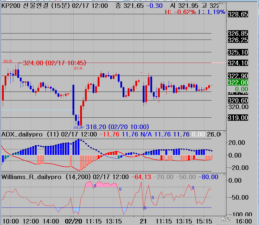Click the blue L: 1.19% label
Screen dimensions: 259x225
coord(212,12)
